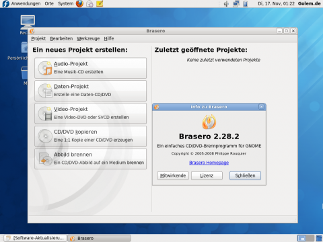Switch to the second workspace

310,238
